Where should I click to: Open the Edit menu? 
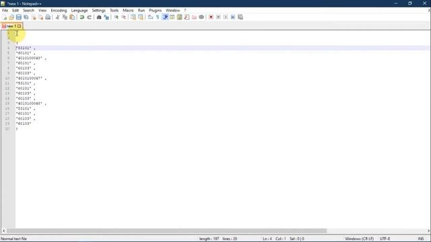coord(15,11)
